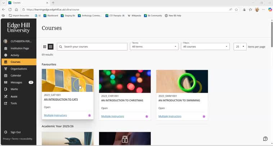273x146 pixels.
Task: Select Courses in the sidebar
Action: [x=19, y=62]
